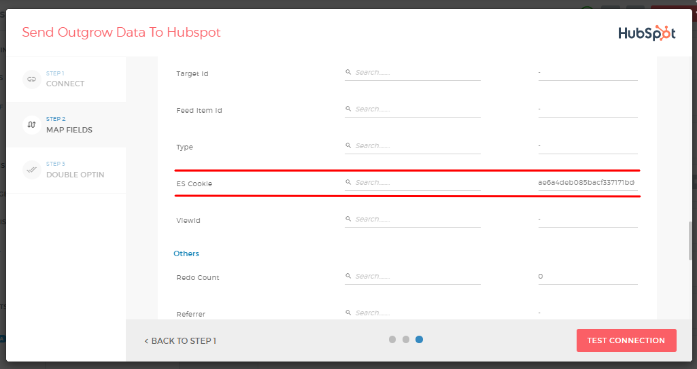Click the ES Cookie sample value ae6a4deb085bacf337171bd
The height and width of the screenshot is (369, 697).
(x=587, y=183)
